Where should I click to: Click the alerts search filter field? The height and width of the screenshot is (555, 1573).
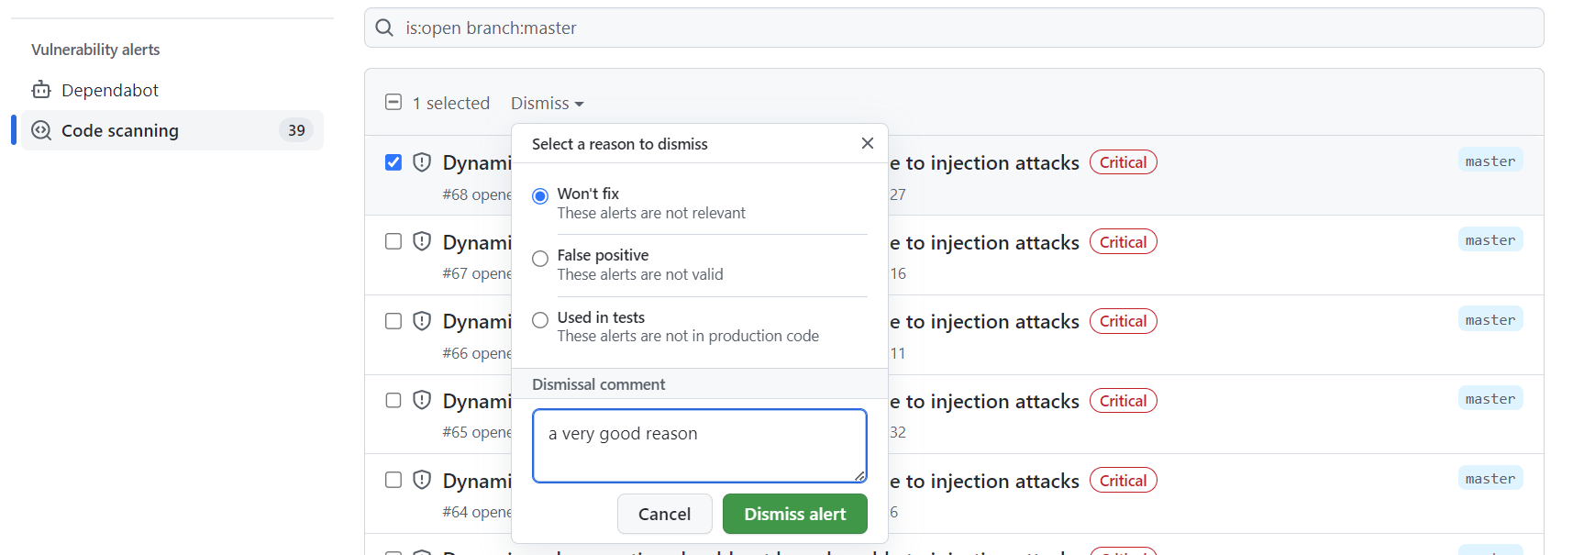pos(954,28)
